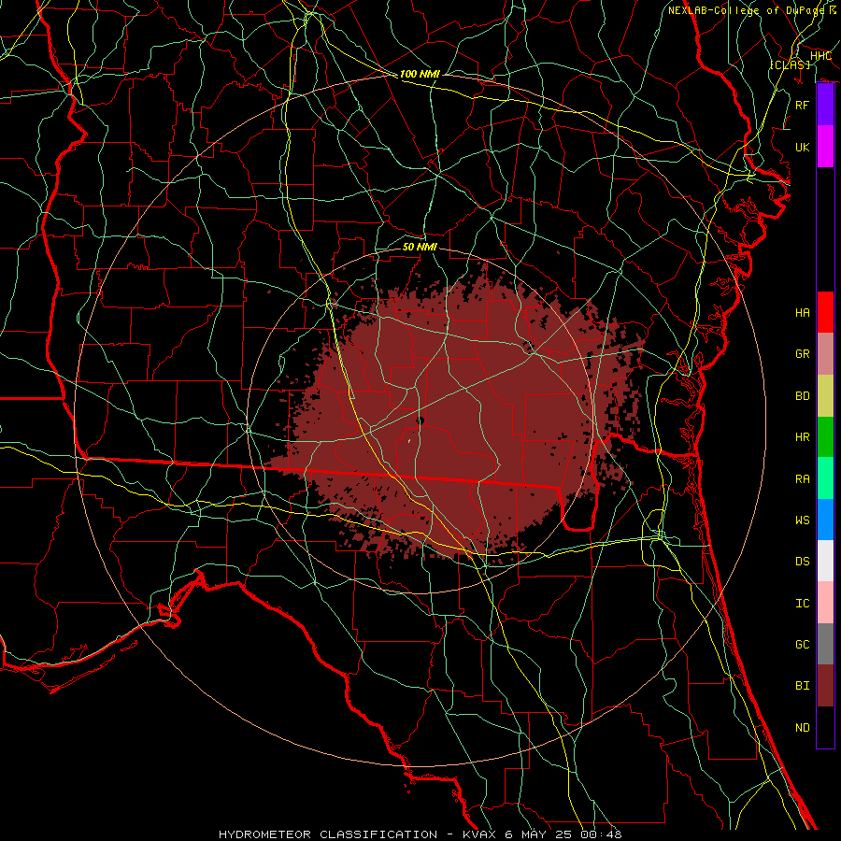Click the BD legend label

pos(803,396)
